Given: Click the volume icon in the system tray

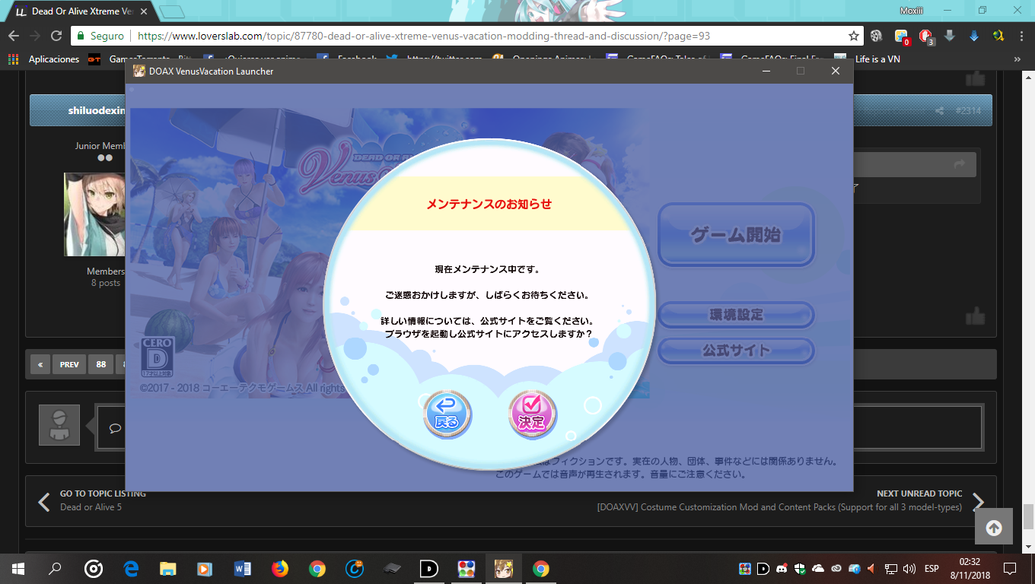Looking at the screenshot, I should tap(909, 569).
